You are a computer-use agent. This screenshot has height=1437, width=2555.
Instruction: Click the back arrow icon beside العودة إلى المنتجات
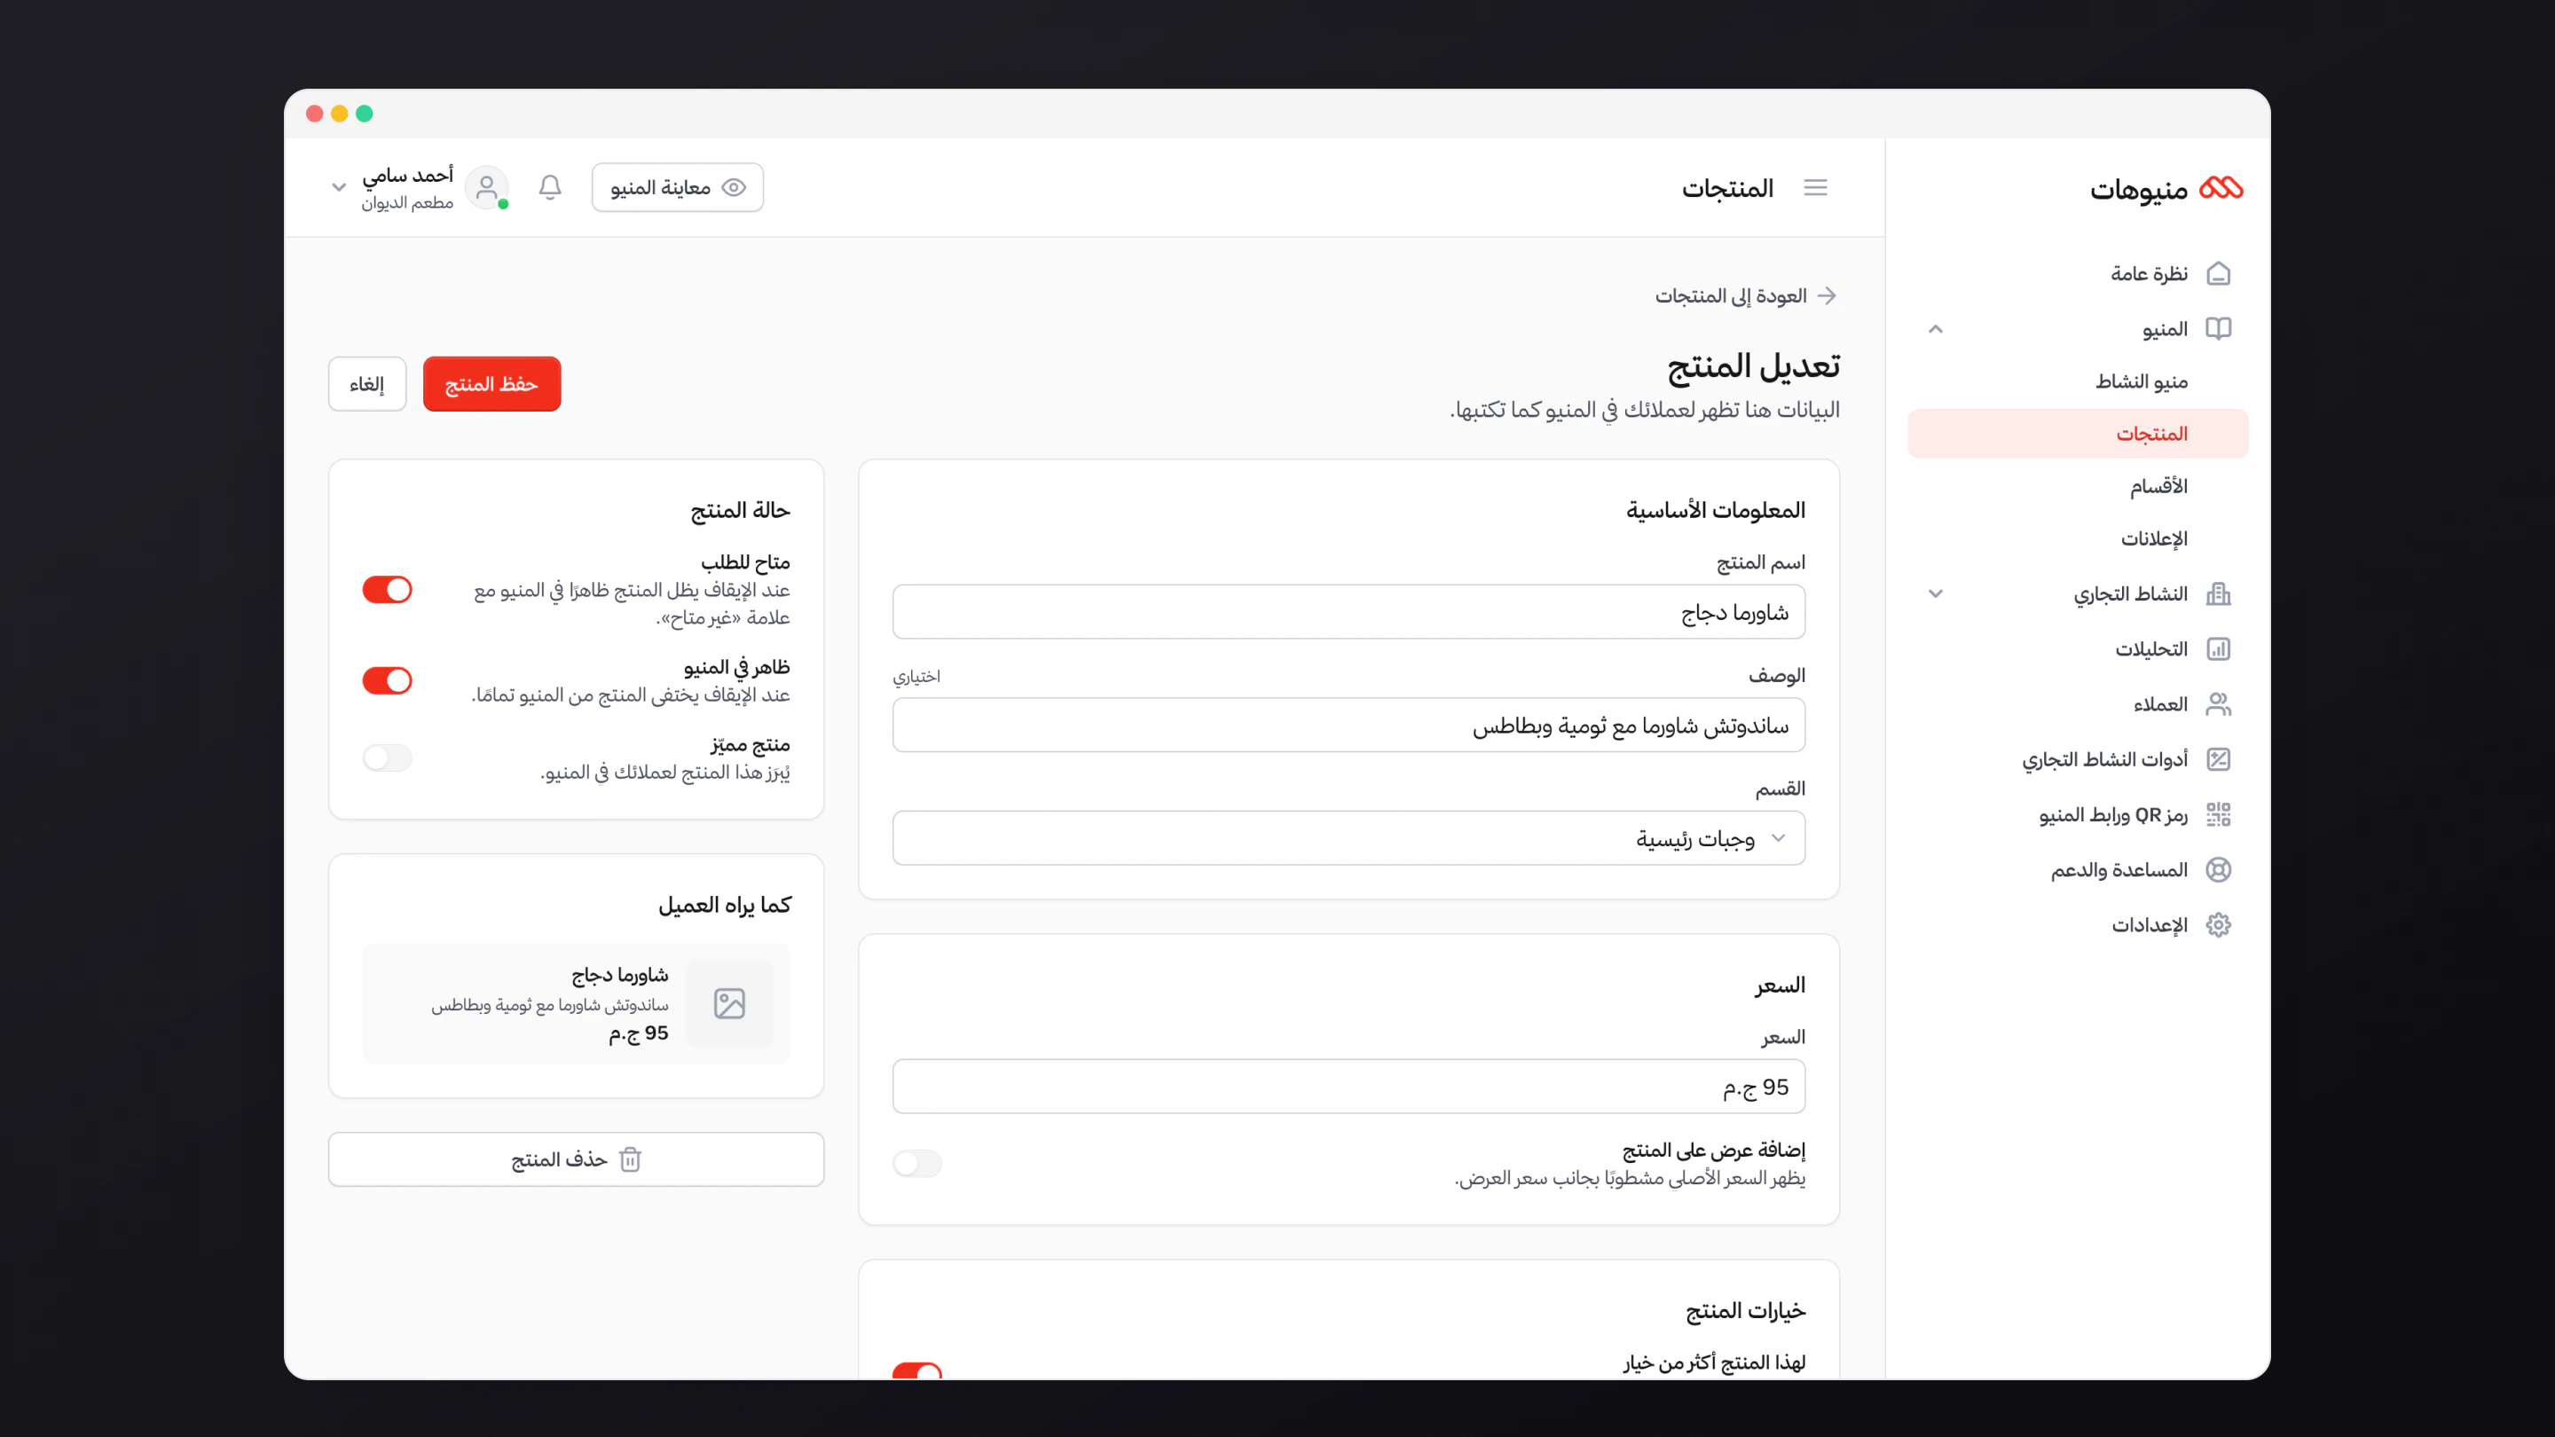[x=1827, y=295]
